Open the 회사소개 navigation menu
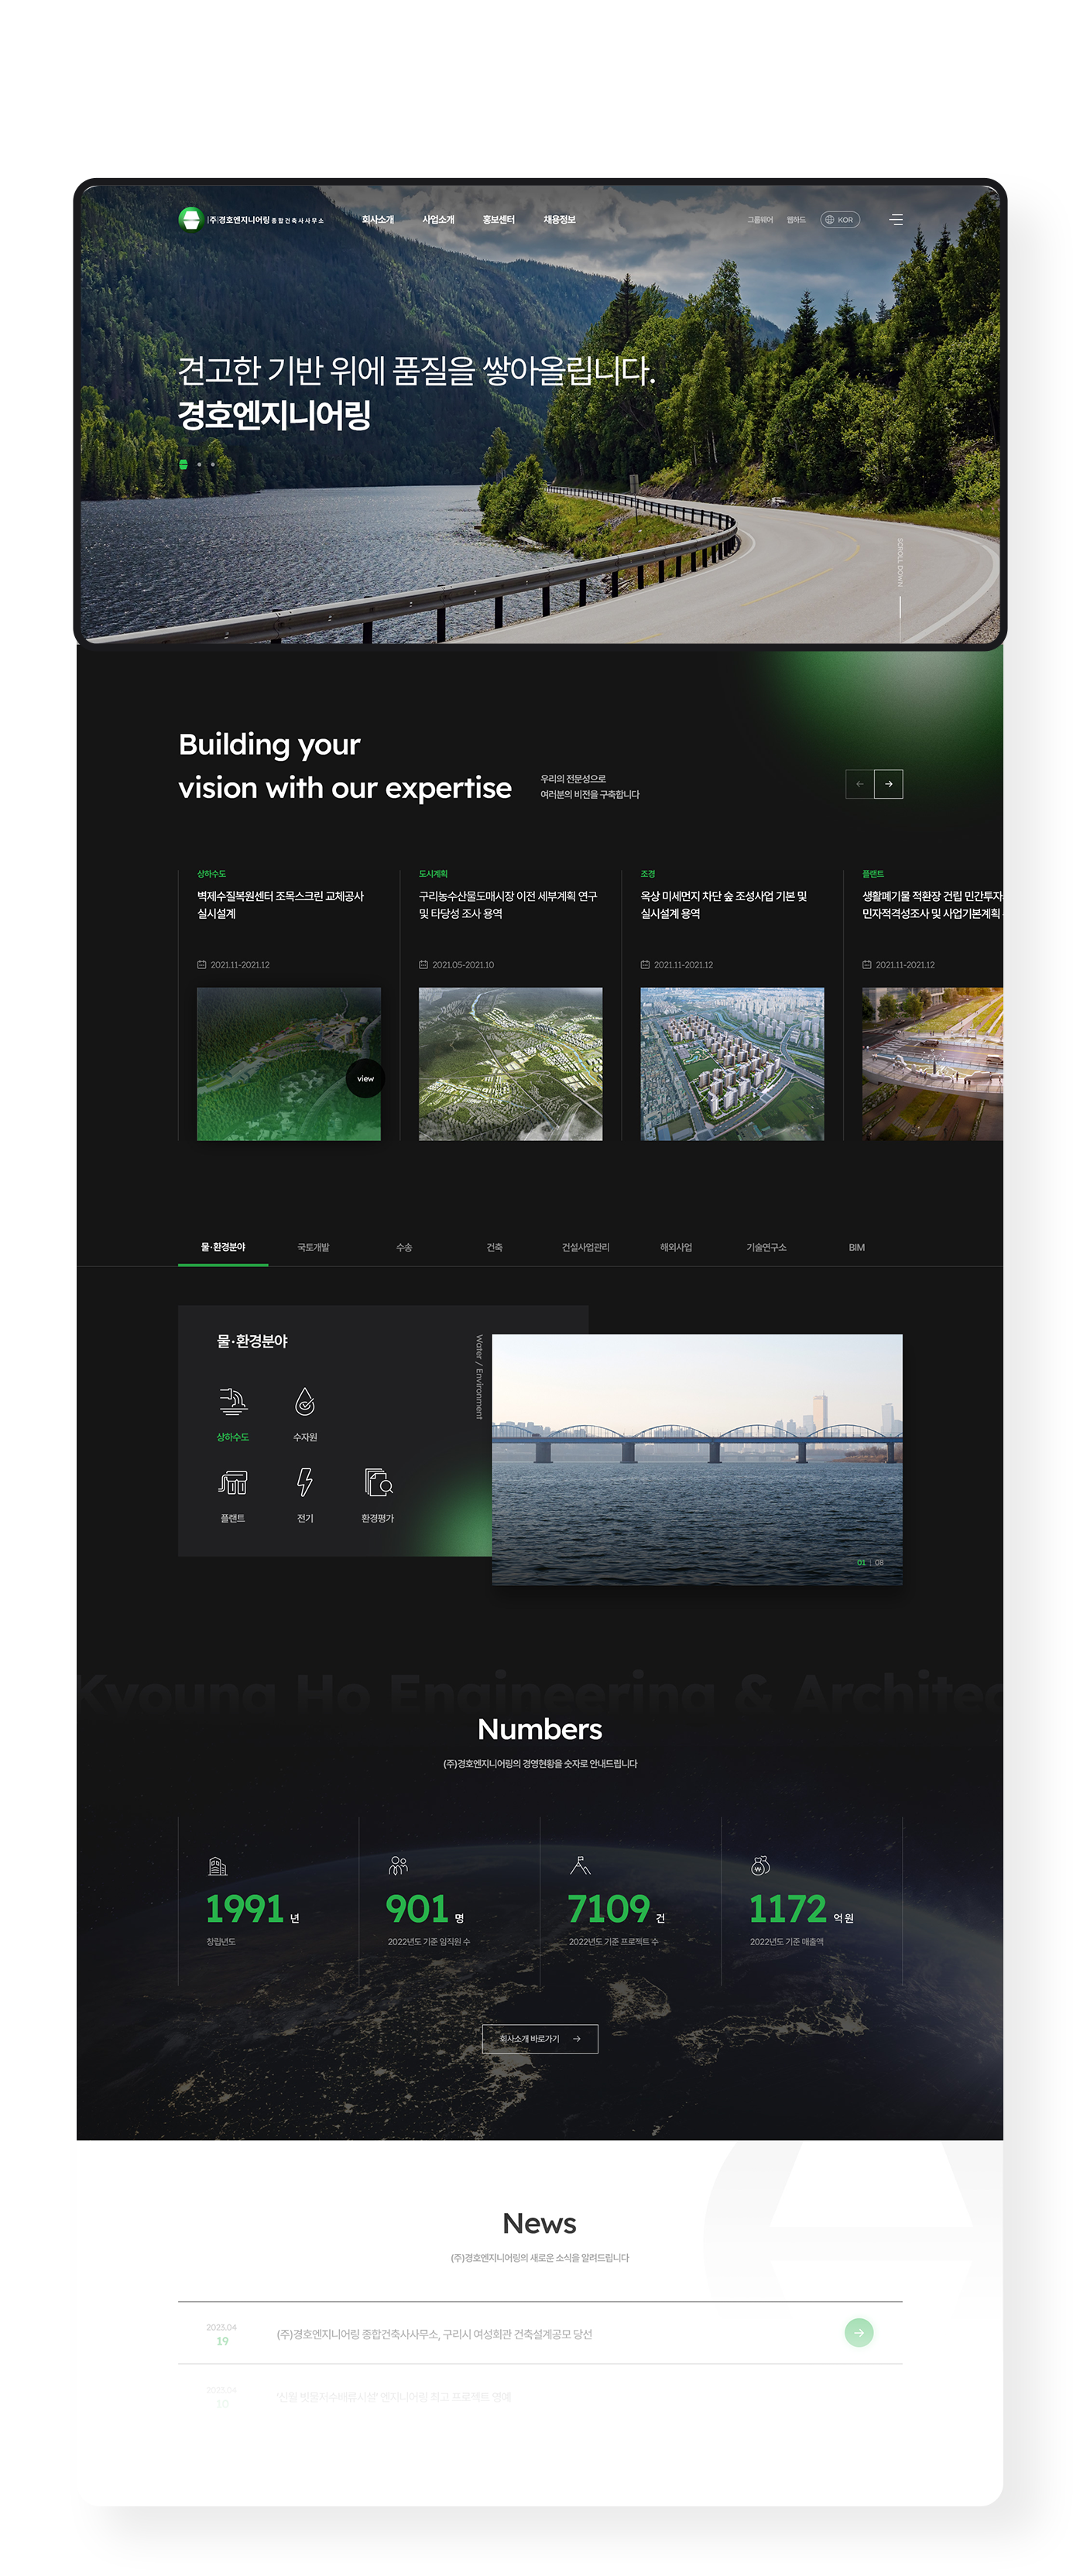Image resolution: width=1080 pixels, height=2576 pixels. pos(378,220)
